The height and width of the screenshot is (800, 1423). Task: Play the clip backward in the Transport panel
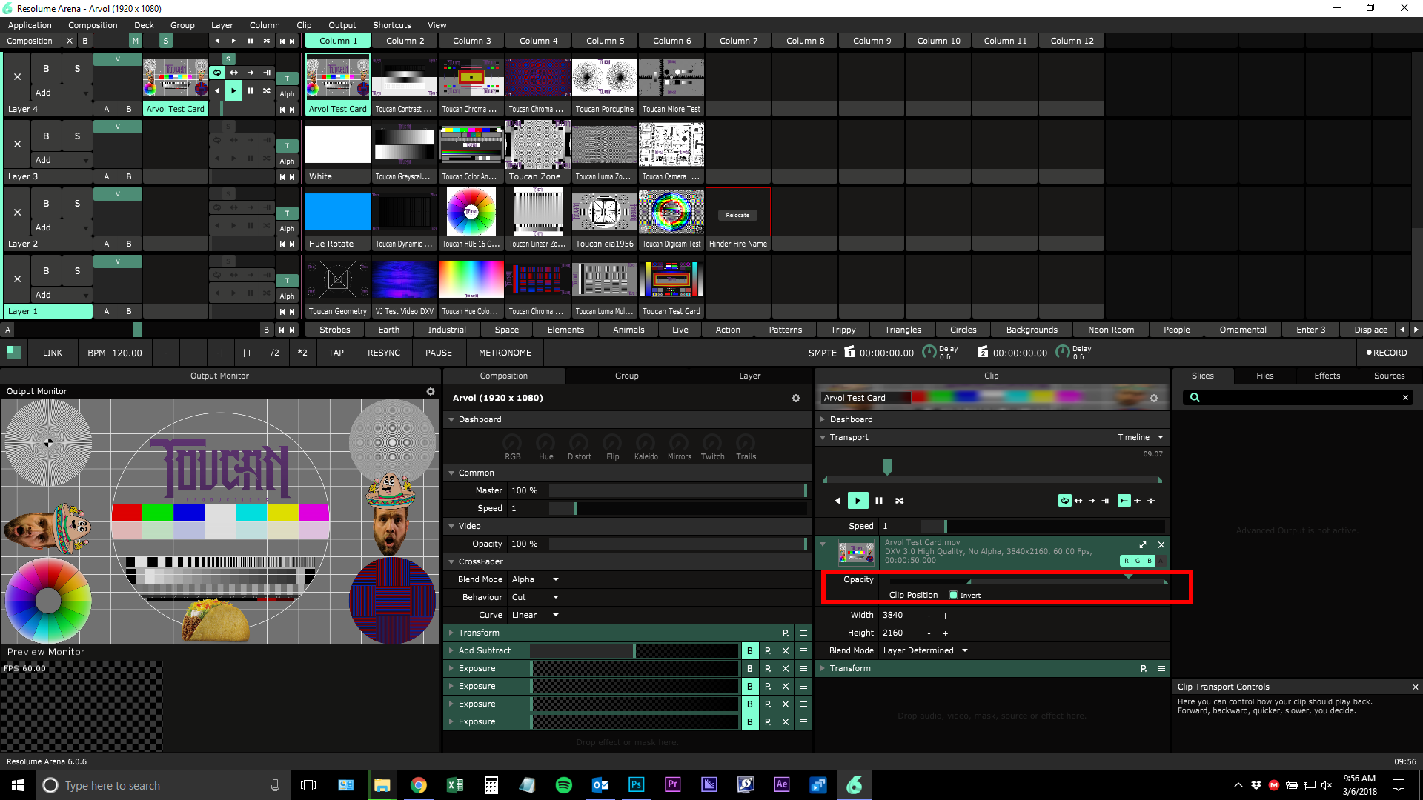[837, 501]
